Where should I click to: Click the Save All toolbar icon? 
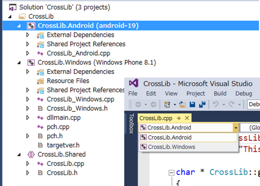[x=202, y=105]
